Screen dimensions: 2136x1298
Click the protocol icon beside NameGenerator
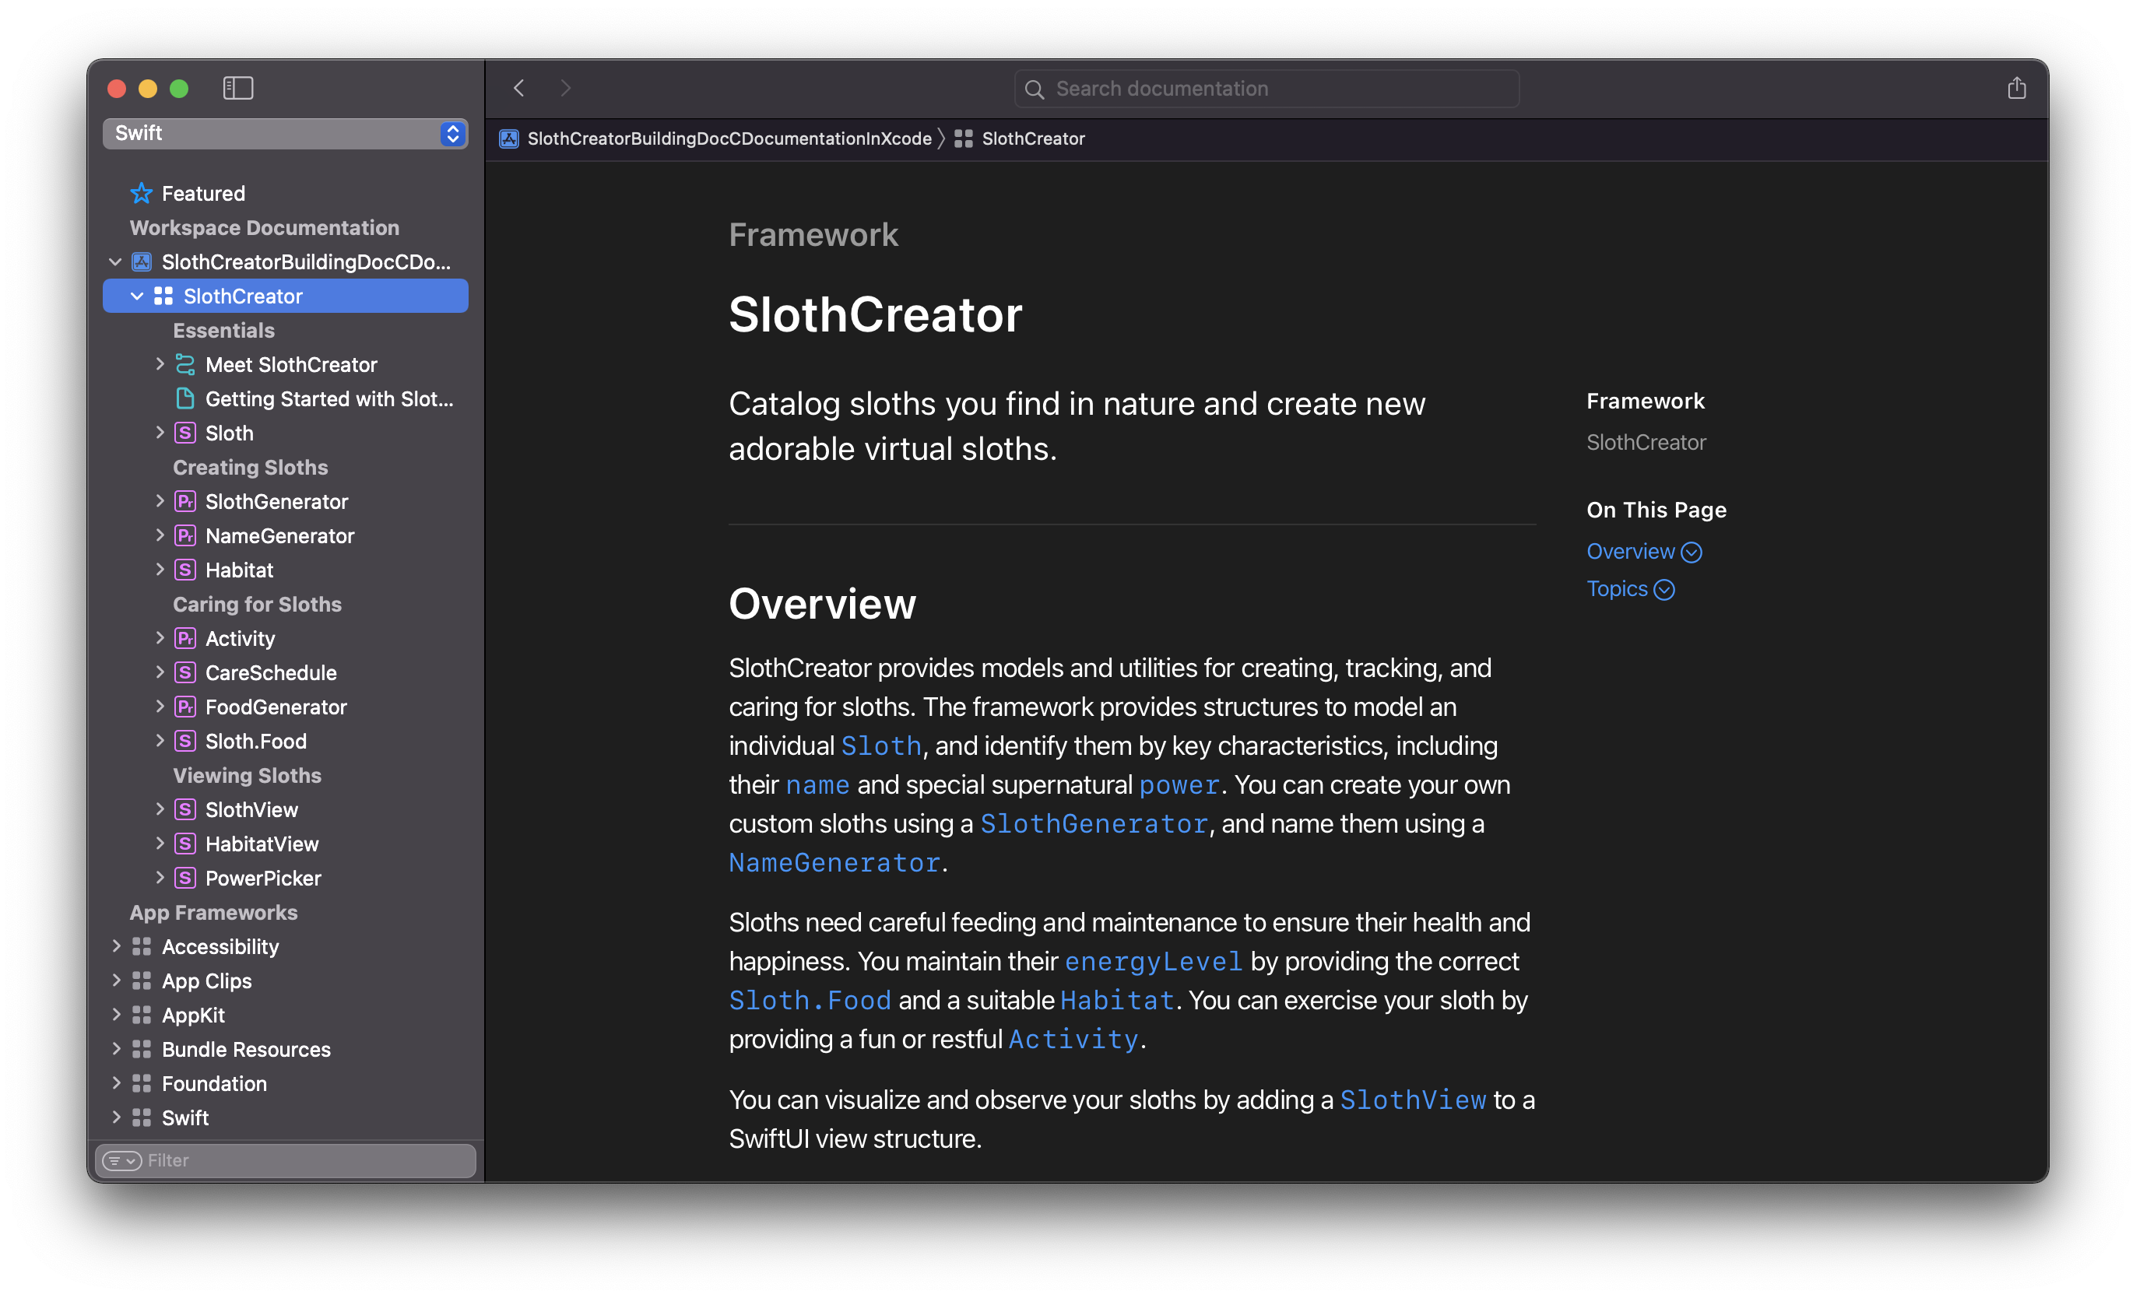click(185, 535)
